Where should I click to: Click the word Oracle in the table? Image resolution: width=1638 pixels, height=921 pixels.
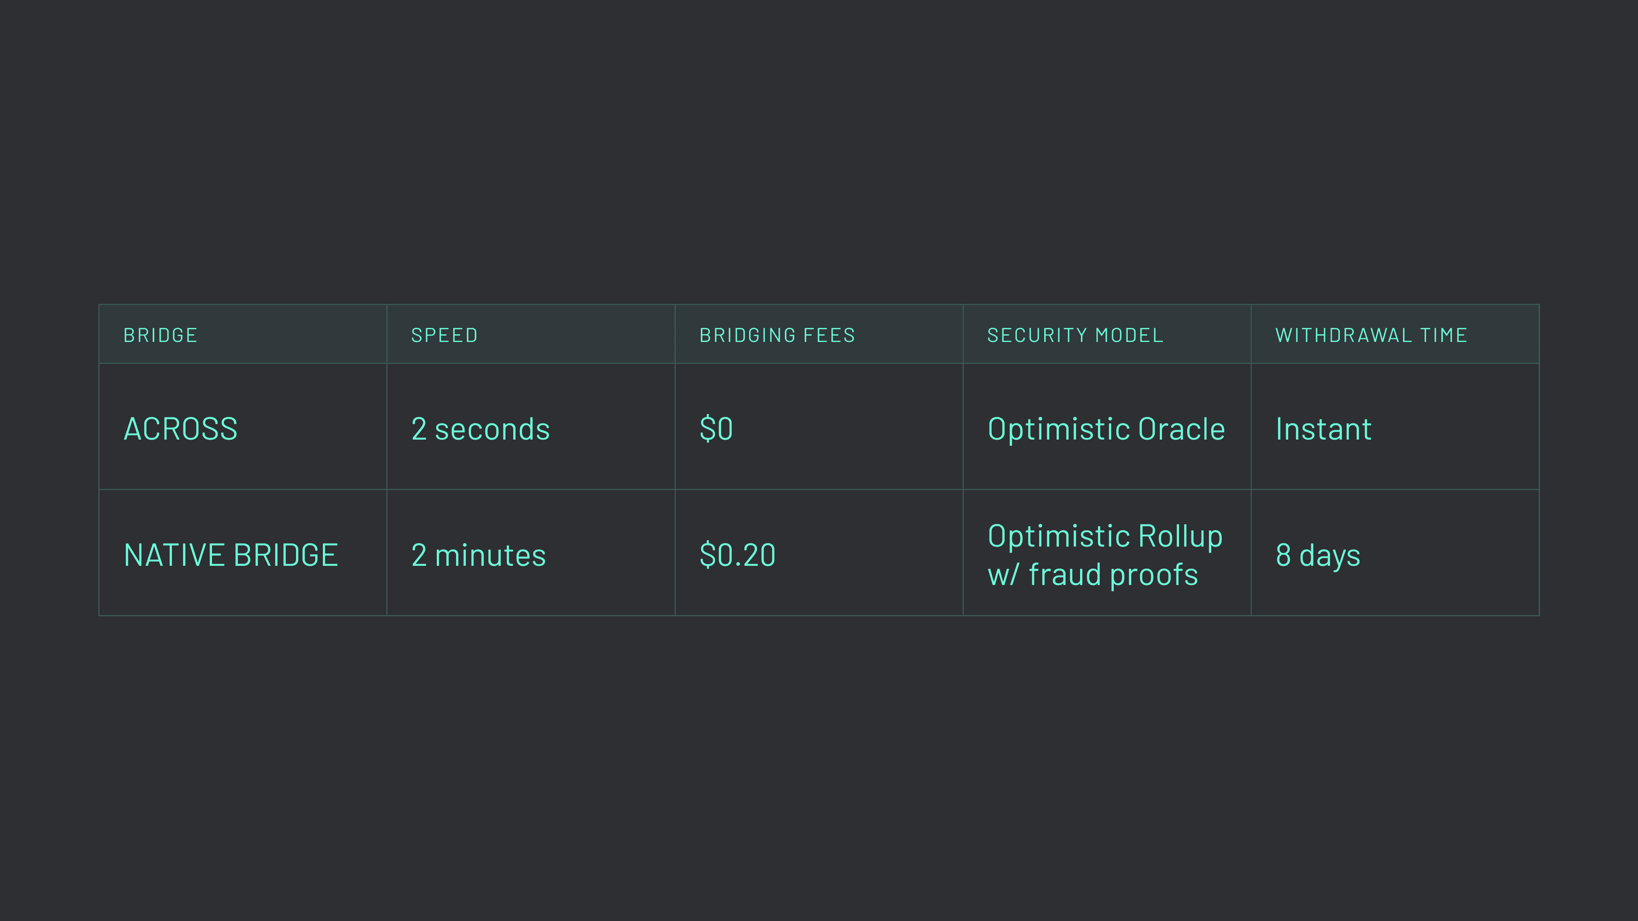(1181, 429)
